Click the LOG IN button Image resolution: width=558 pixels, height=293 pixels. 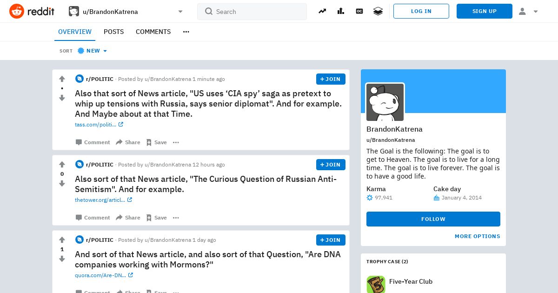[421, 11]
